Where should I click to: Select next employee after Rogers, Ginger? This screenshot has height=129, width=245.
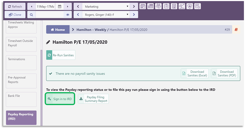click(134, 15)
